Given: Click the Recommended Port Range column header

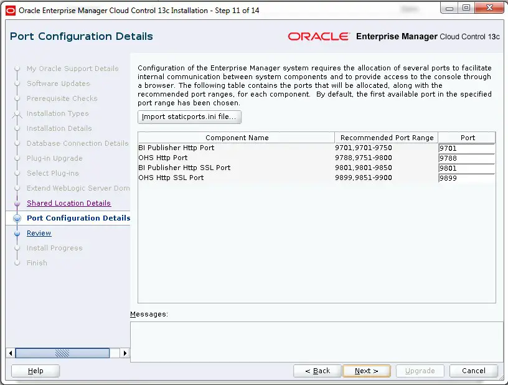Looking at the screenshot, I should click(386, 138).
